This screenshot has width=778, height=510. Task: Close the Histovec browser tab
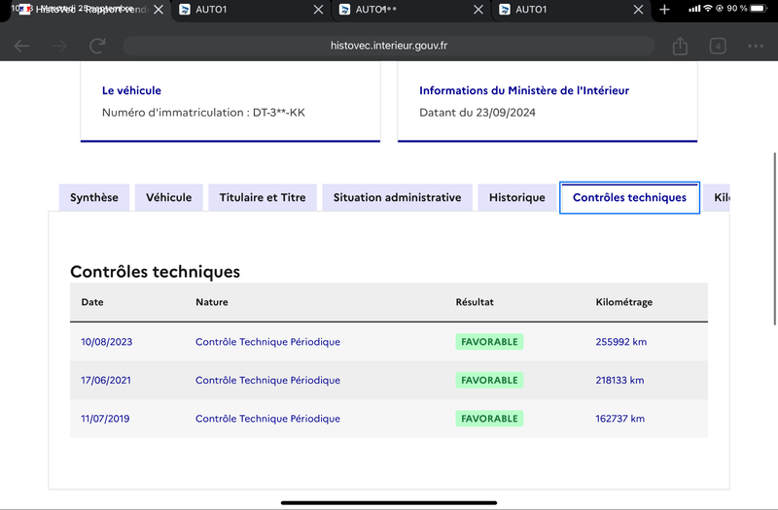pyautogui.click(x=159, y=10)
